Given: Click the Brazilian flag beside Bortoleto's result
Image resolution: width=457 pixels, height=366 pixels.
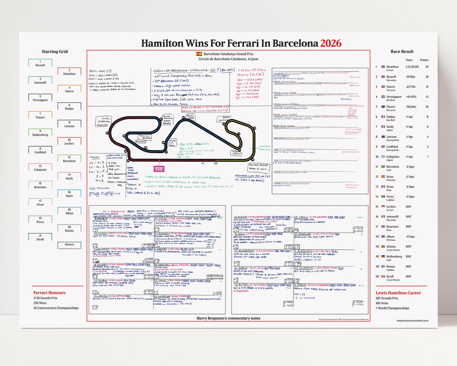Looking at the screenshot, I should tap(383, 166).
